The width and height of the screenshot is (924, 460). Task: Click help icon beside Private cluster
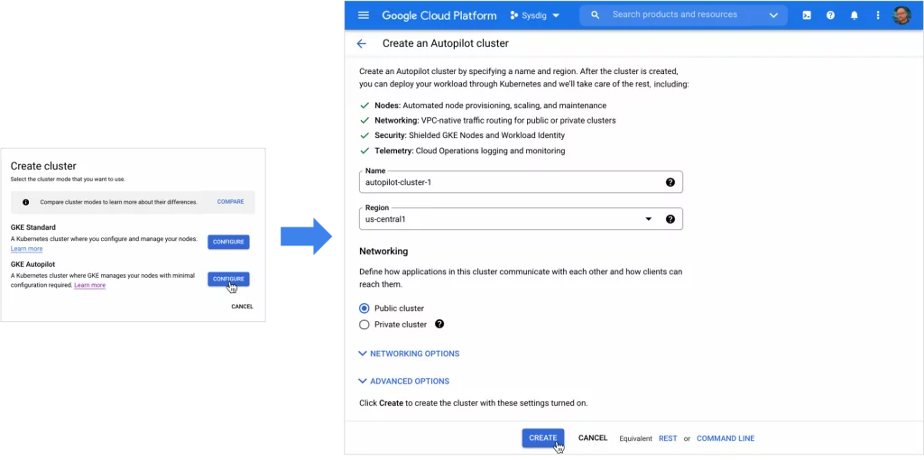(439, 324)
